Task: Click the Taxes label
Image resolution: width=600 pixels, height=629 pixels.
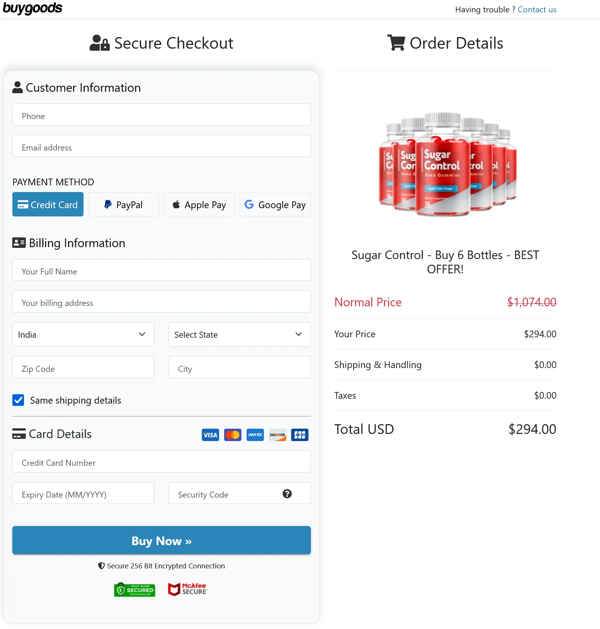Action: [x=345, y=395]
